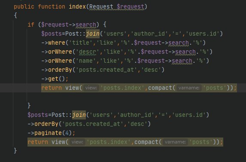Click the 'descr' string in orWhere
This screenshot has height=162, width=246.
coord(88,52)
